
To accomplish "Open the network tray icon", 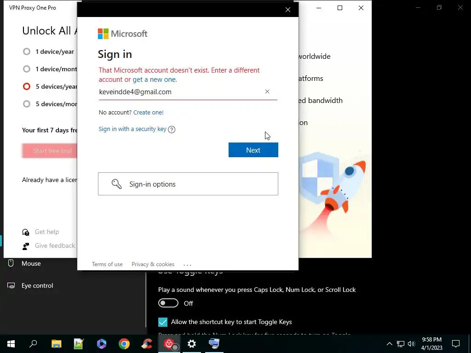I will (401, 344).
